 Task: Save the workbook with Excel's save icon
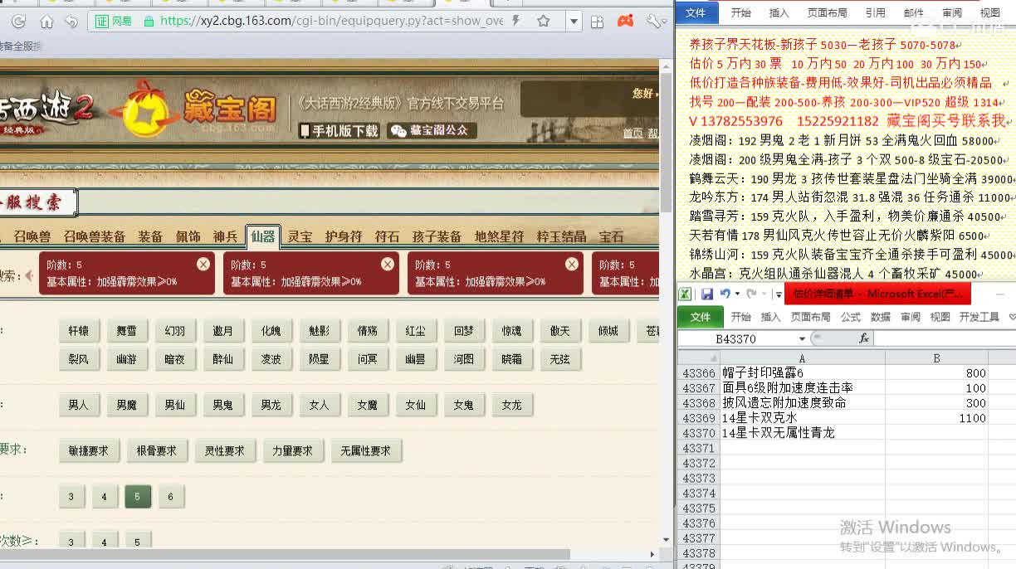click(707, 294)
